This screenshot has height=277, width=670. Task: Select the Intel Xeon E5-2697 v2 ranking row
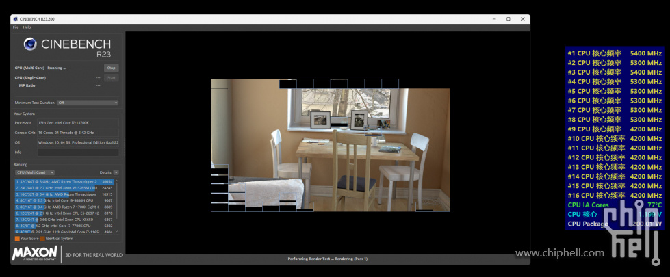(x=64, y=213)
